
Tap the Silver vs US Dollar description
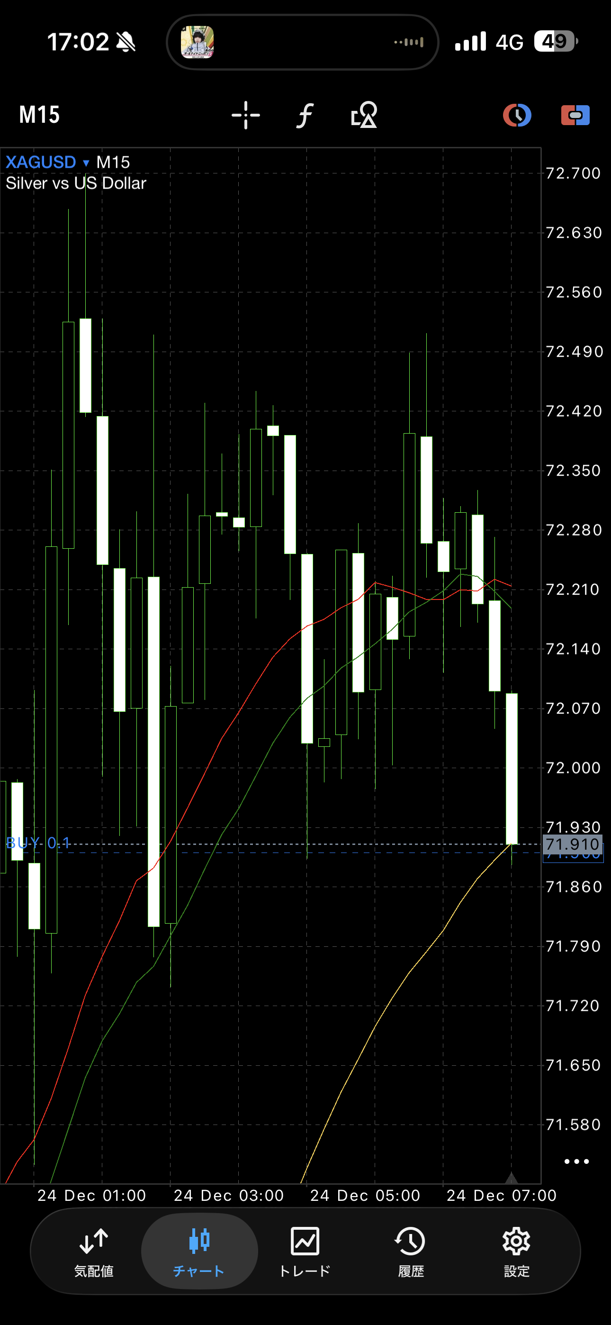(x=76, y=183)
